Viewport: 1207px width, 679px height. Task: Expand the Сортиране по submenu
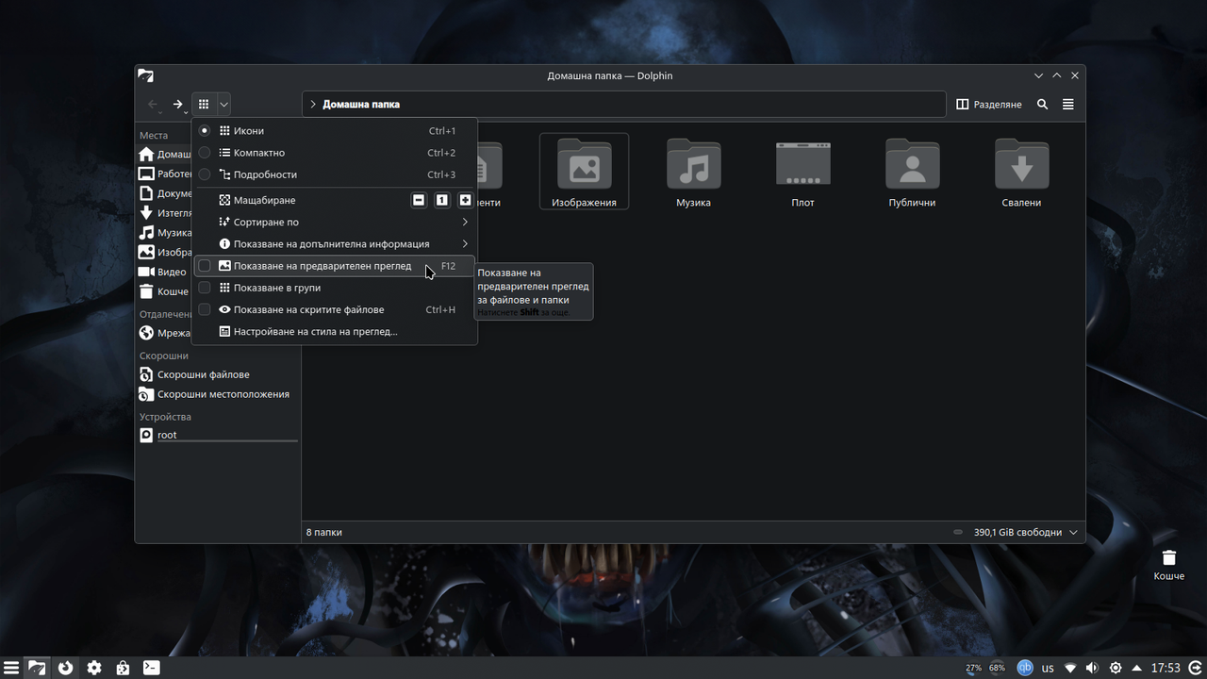click(x=335, y=223)
